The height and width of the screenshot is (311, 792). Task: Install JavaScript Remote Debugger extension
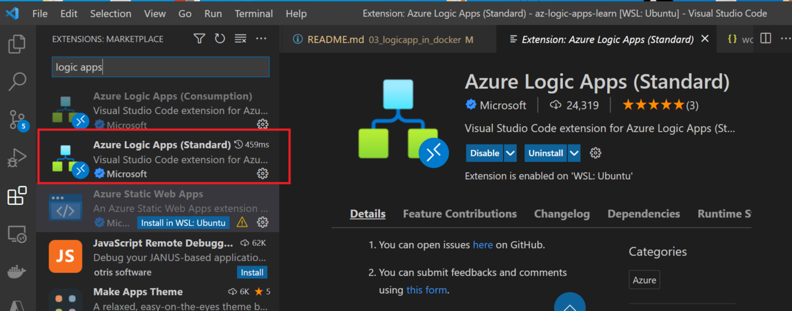click(x=252, y=272)
